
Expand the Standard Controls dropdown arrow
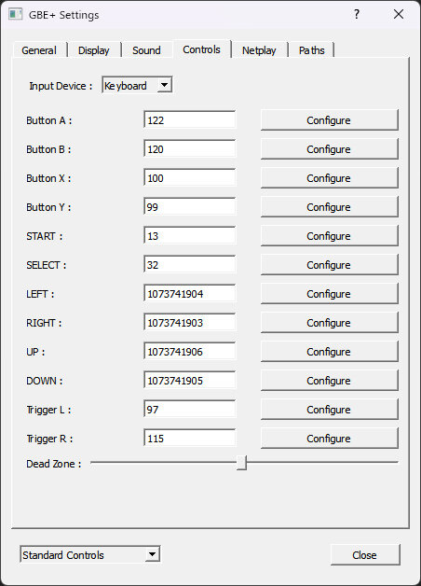click(x=152, y=554)
